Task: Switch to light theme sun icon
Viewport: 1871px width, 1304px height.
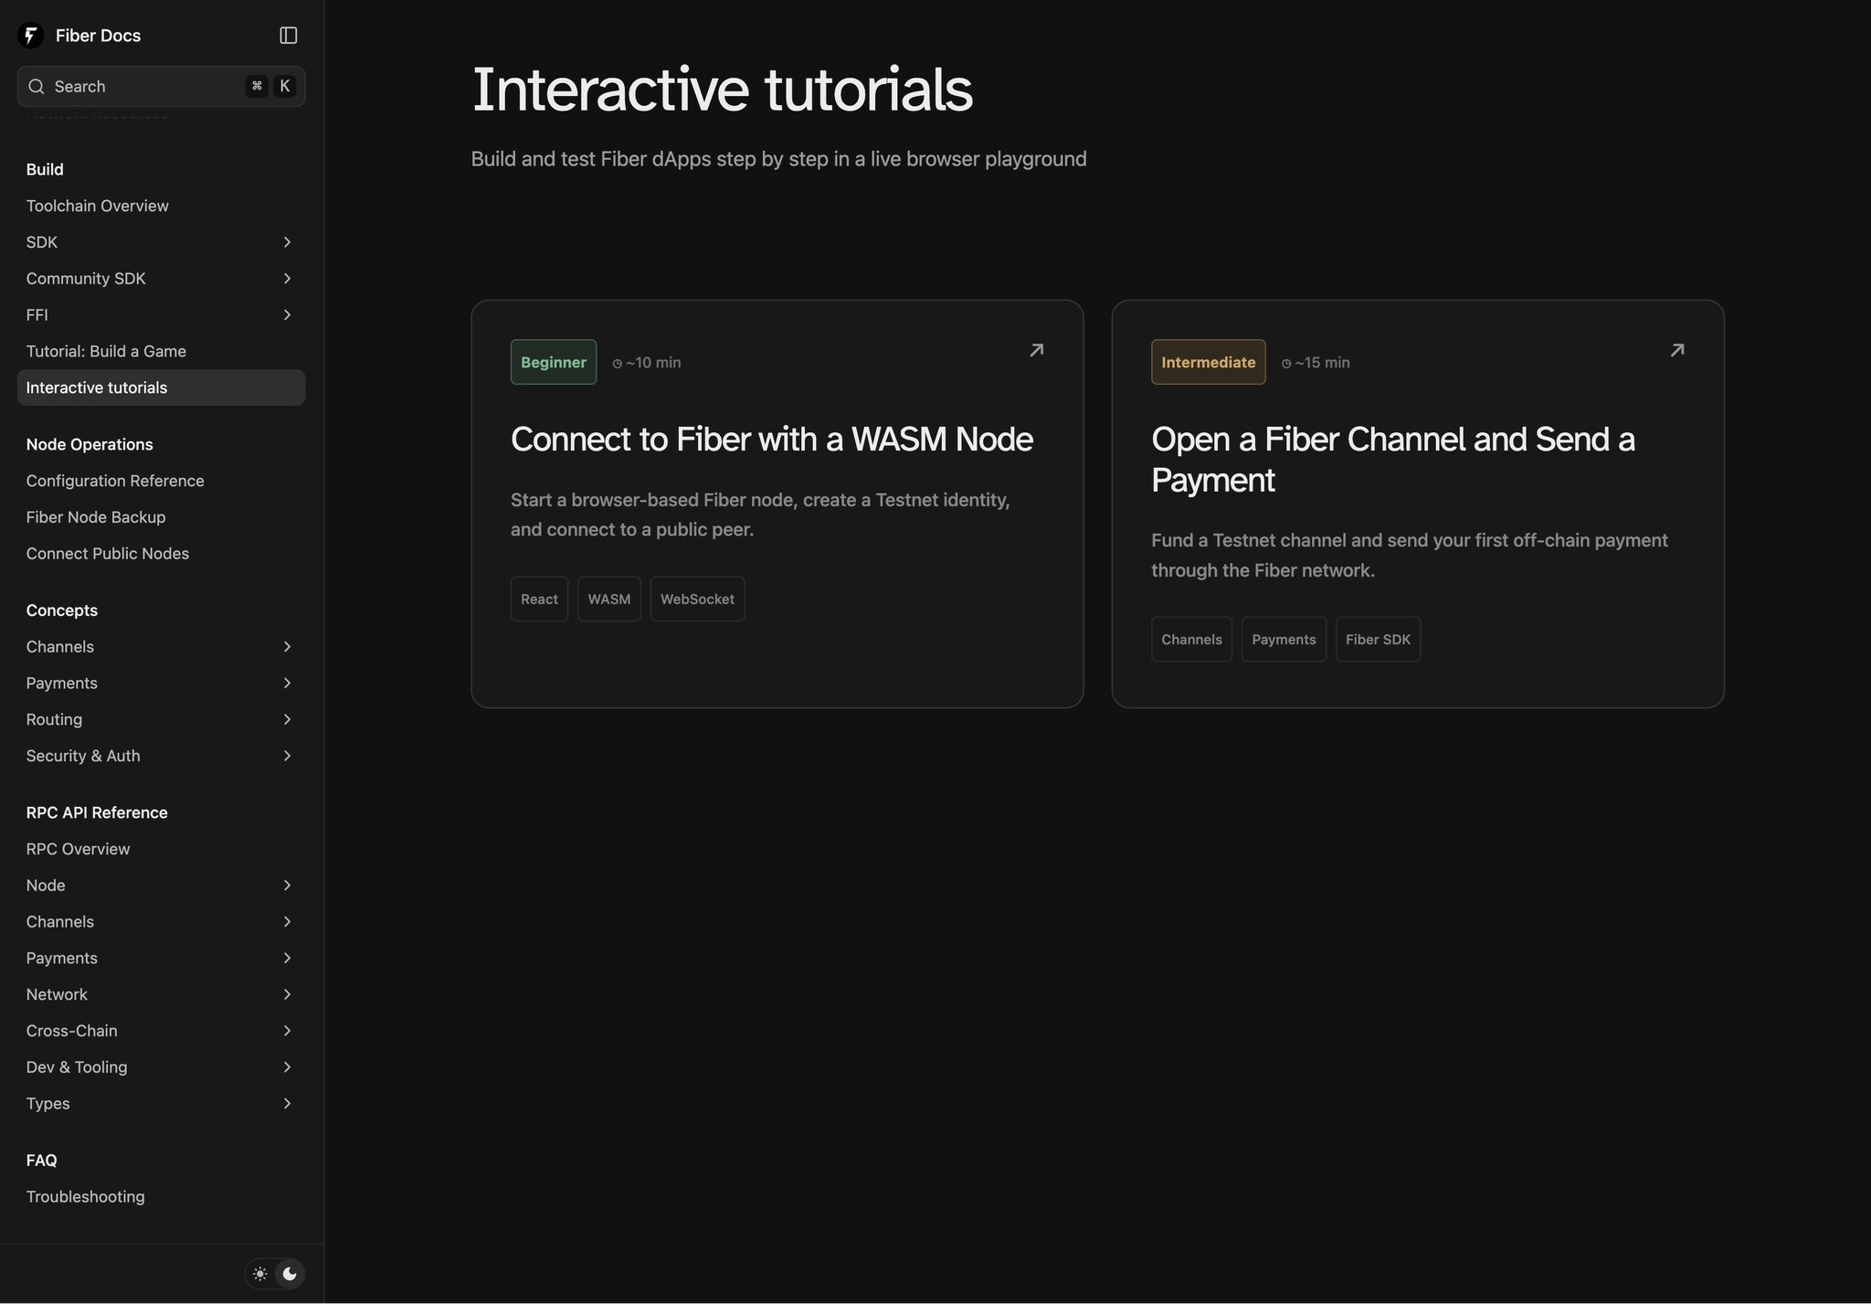Action: pos(260,1274)
